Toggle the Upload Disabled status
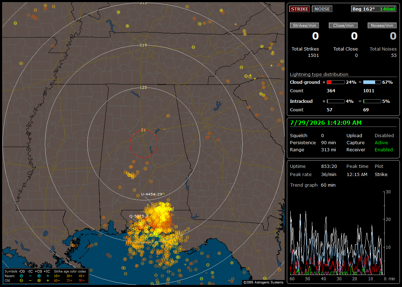 (x=384, y=135)
